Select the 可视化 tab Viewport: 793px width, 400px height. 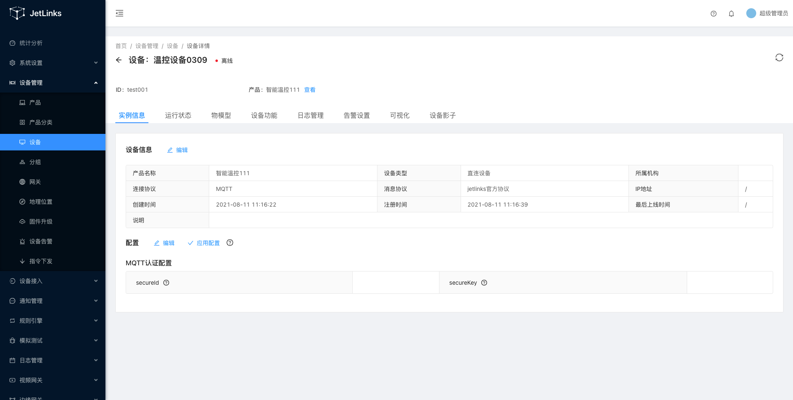tap(400, 115)
